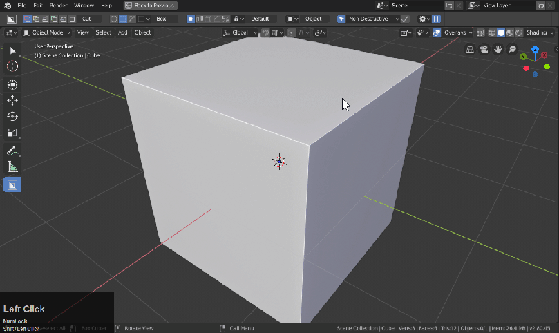
Task: Toggle X-ray display mode
Action: [482, 32]
